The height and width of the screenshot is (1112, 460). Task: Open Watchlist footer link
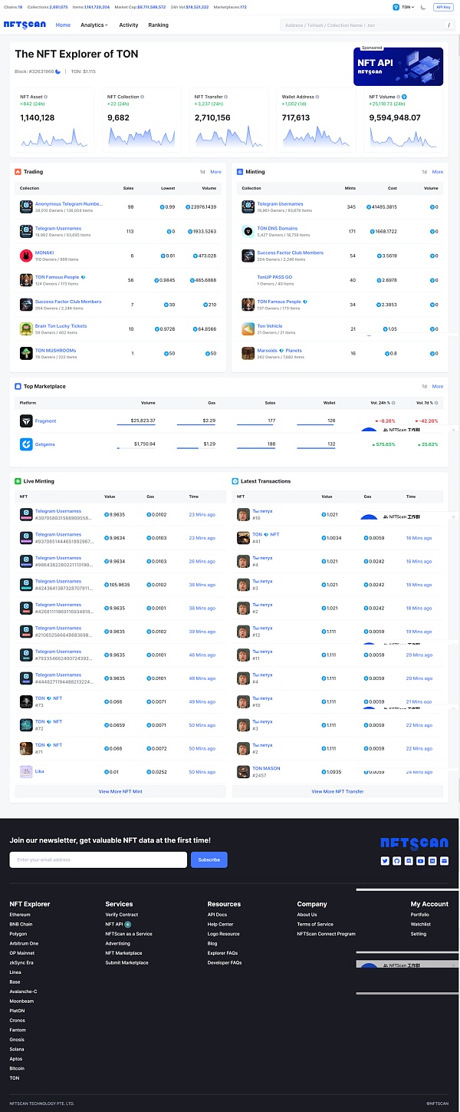(420, 924)
